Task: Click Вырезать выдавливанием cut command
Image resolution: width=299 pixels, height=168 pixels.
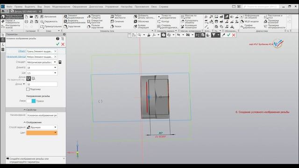Action: [x=75, y=21]
